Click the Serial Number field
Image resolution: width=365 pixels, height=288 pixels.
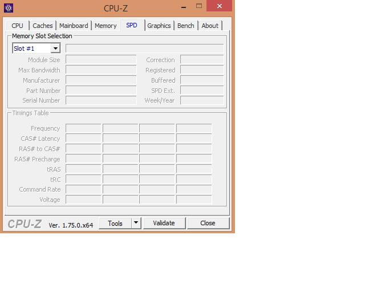[101, 100]
